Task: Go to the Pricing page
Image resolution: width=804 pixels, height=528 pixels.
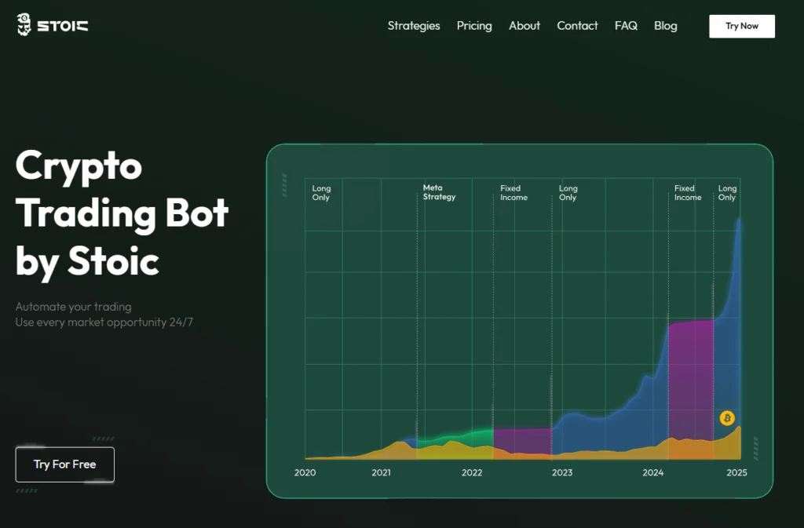Action: pyautogui.click(x=474, y=26)
